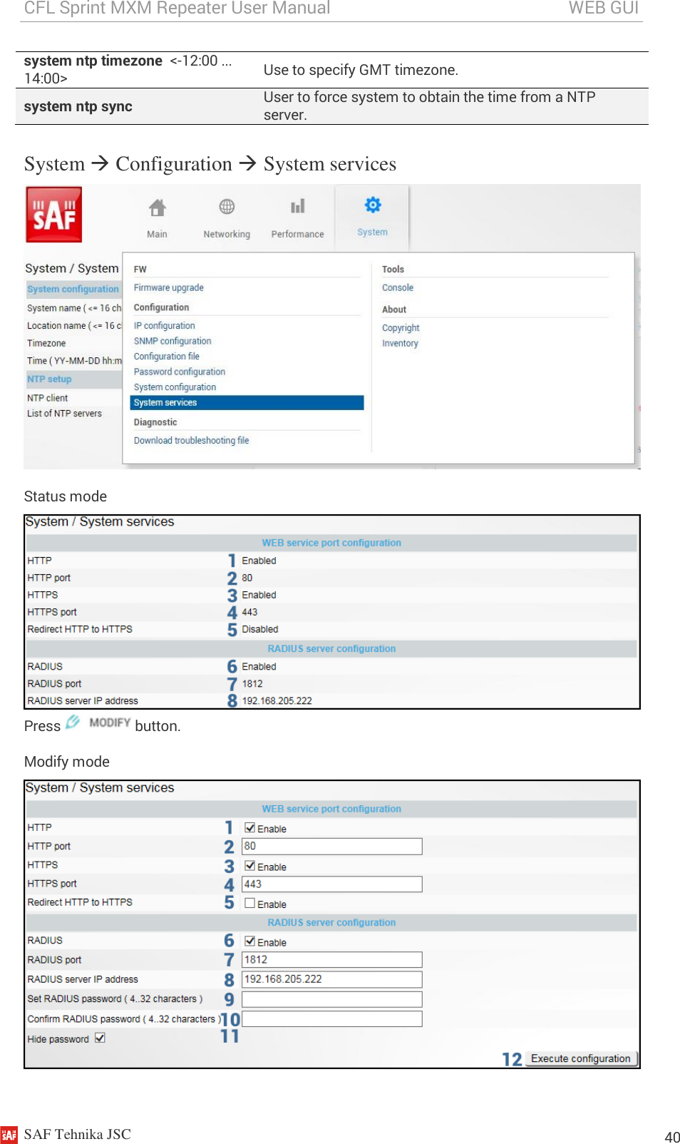Click the SAF logo in the web GUI
680x1144 pixels.
[54, 215]
